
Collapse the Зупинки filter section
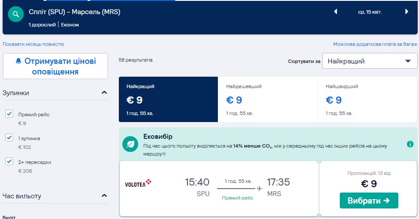pyautogui.click(x=104, y=93)
